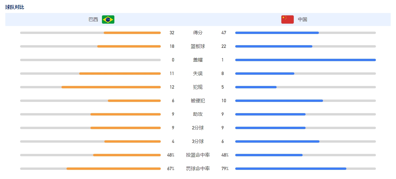Click China's blue 盖帽 full bar

(306, 60)
